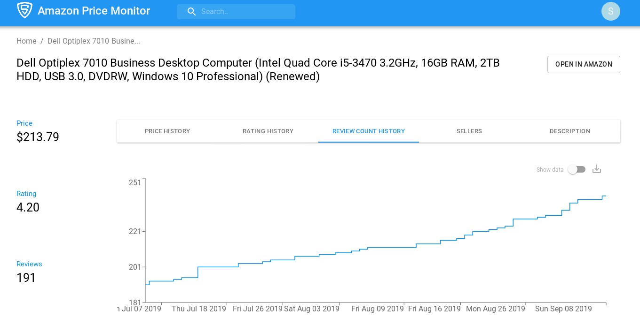The image size is (640, 325).
Task: Click the Fri Aug 09 2019 axis label
Action: tap(378, 309)
